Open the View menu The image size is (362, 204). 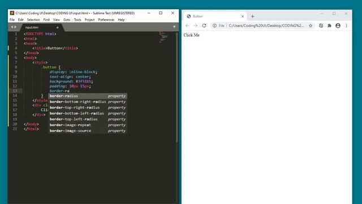coord(57,20)
